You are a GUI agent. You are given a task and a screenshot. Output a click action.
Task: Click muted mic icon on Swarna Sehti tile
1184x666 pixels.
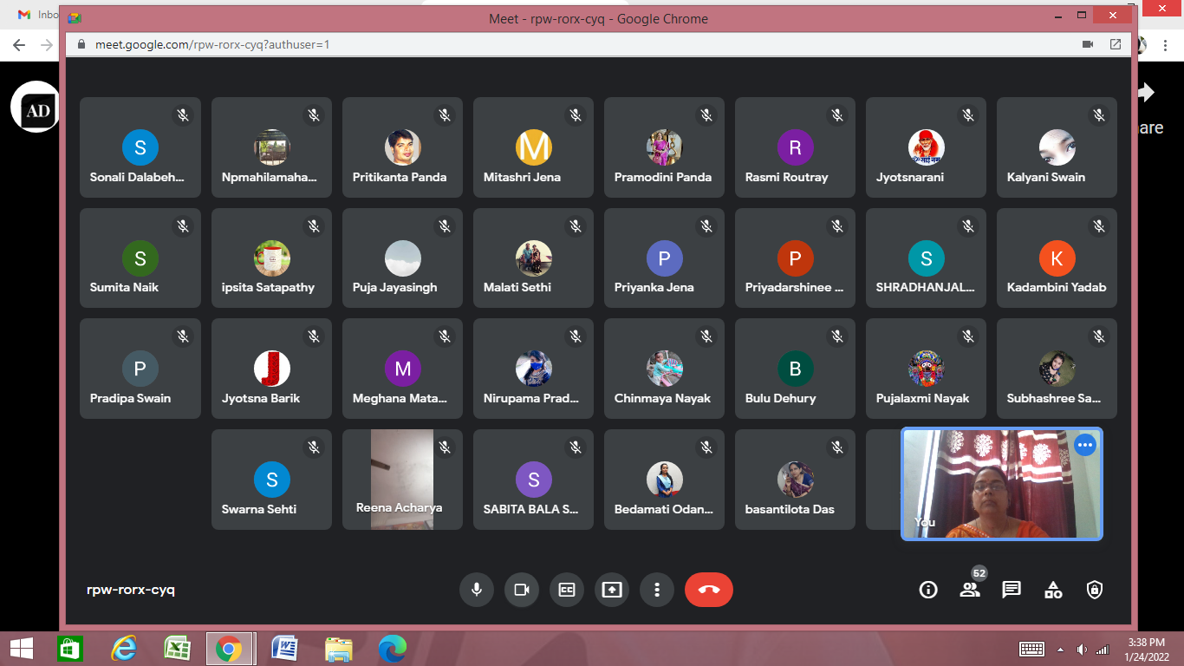coord(314,447)
